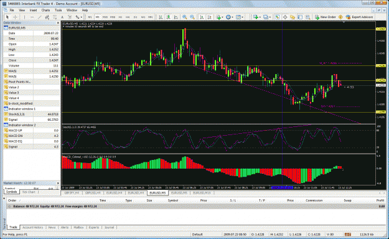389x239 pixels.
Task: Click the profiles toolbar icon
Action: click(x=266, y=17)
